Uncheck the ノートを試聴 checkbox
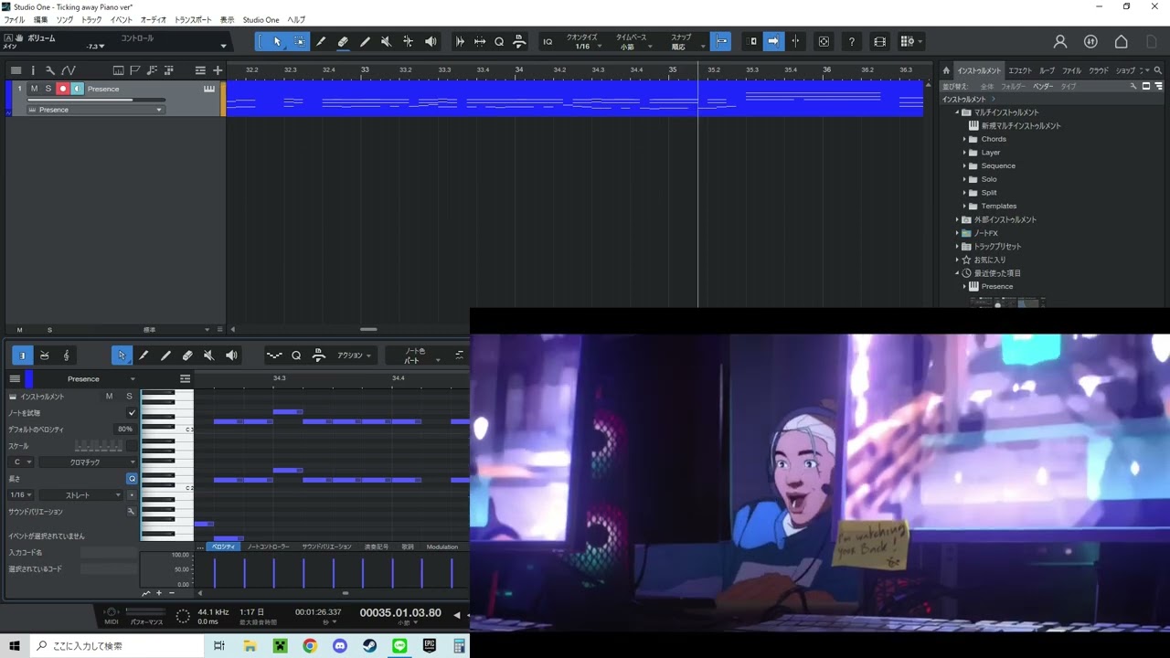The width and height of the screenshot is (1170, 658). (x=132, y=413)
